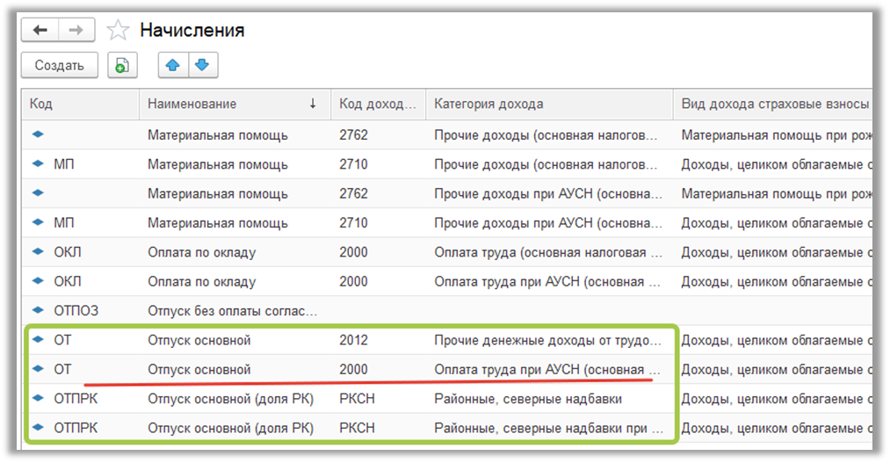Click the Создать button
Screen dimensions: 890x463
[x=60, y=65]
